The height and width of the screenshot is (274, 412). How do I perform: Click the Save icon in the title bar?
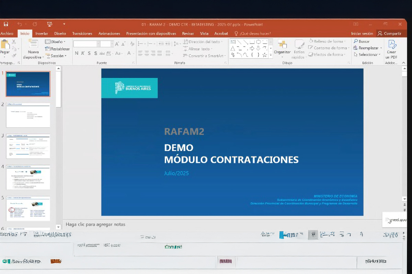(x=6, y=24)
